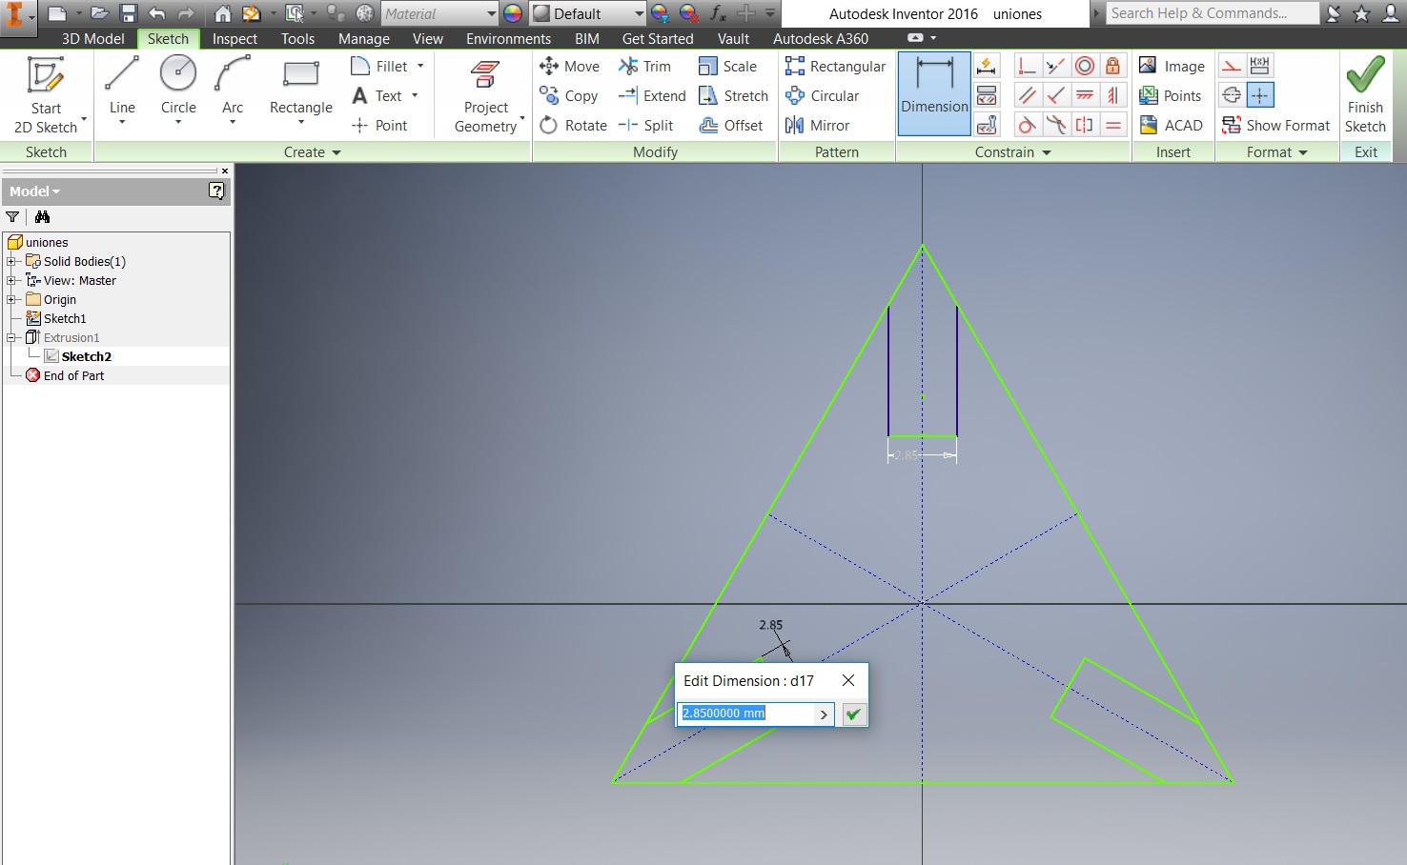Select the Equal constraint icon
This screenshot has height=865, width=1407.
[1112, 125]
